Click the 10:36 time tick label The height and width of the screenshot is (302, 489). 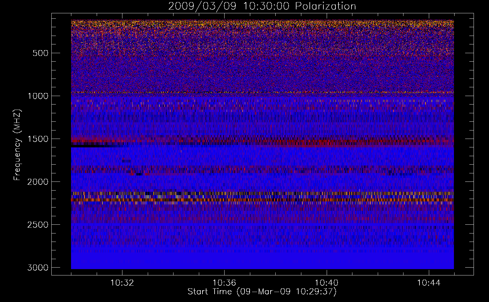(x=224, y=283)
